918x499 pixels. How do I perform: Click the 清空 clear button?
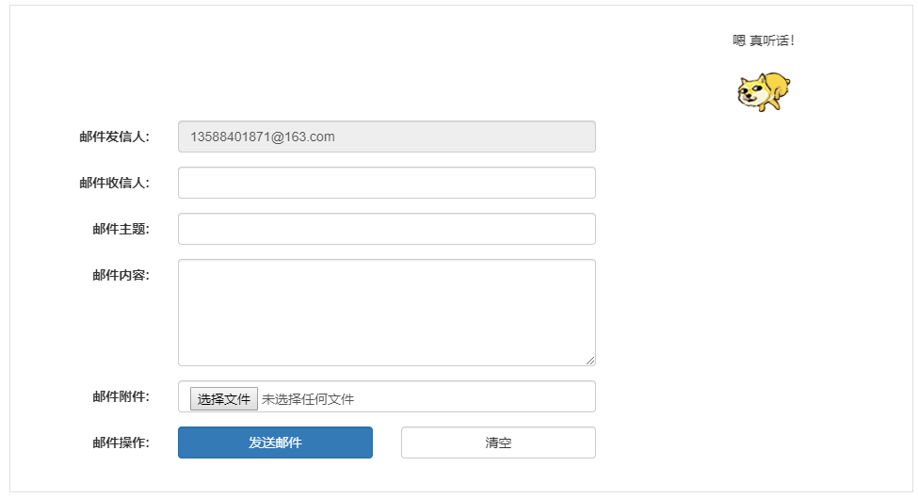[x=498, y=443]
